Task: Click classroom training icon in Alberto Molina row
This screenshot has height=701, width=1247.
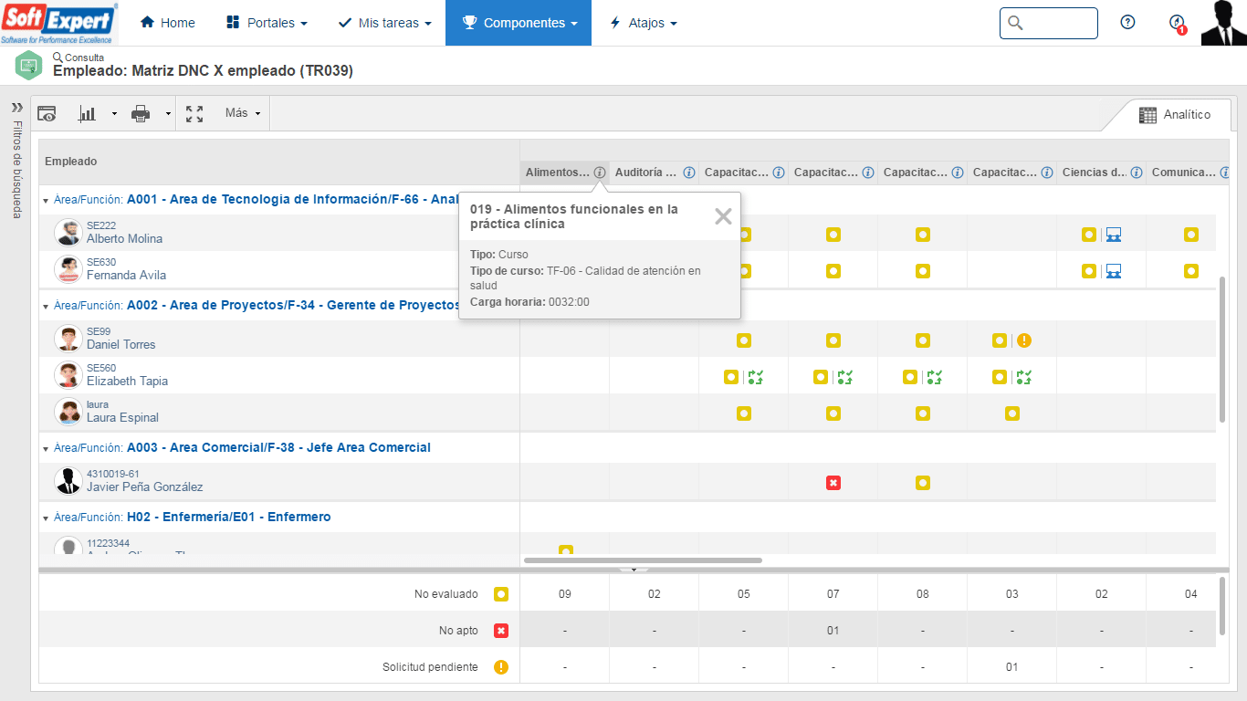Action: 1114,235
